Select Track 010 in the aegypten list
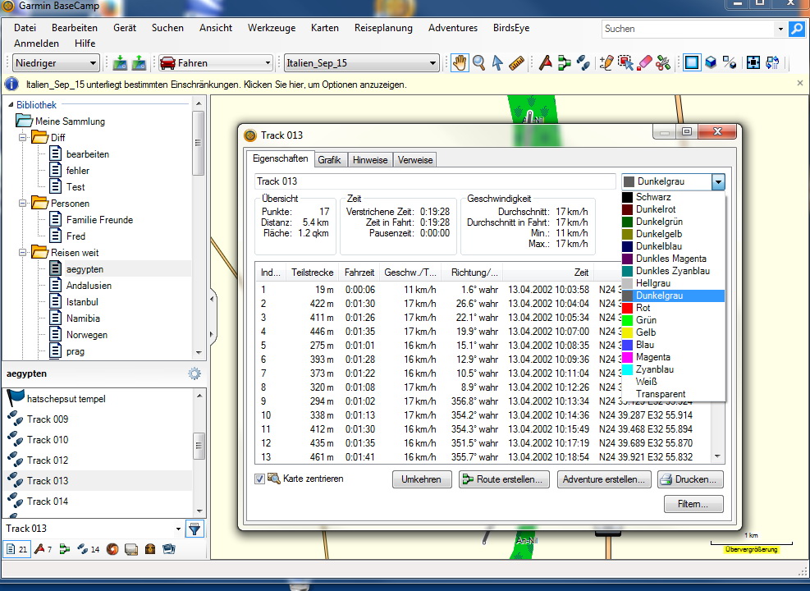 point(48,440)
